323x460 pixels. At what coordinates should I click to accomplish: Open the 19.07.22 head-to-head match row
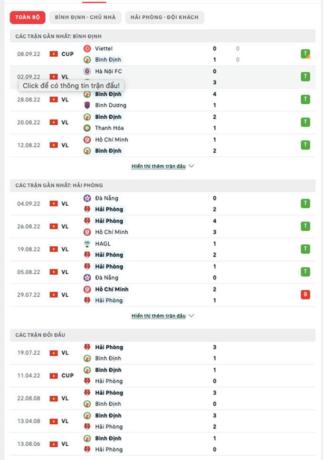tap(161, 353)
